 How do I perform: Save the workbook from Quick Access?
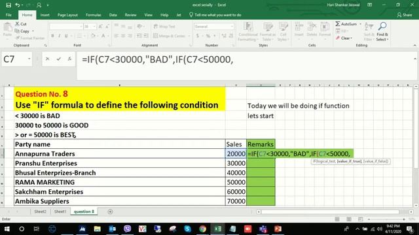[9, 5]
